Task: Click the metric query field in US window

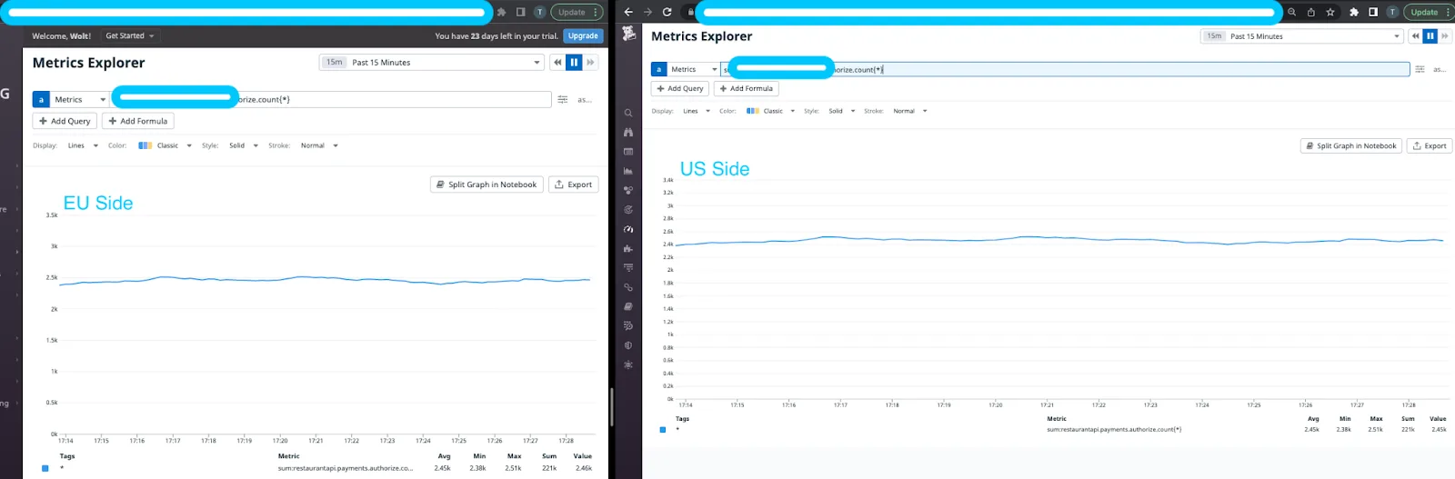Action: click(1065, 69)
